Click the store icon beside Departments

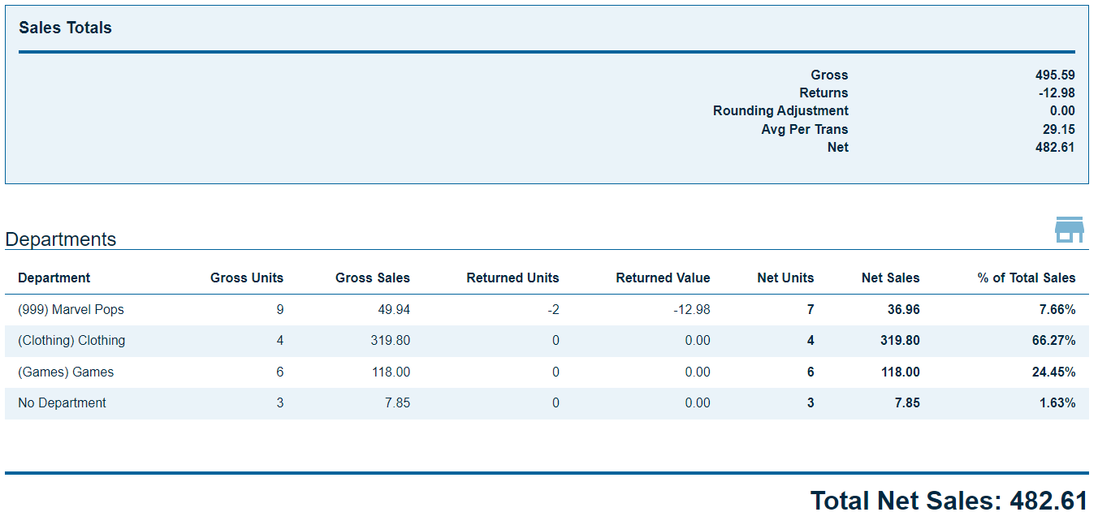click(1069, 230)
